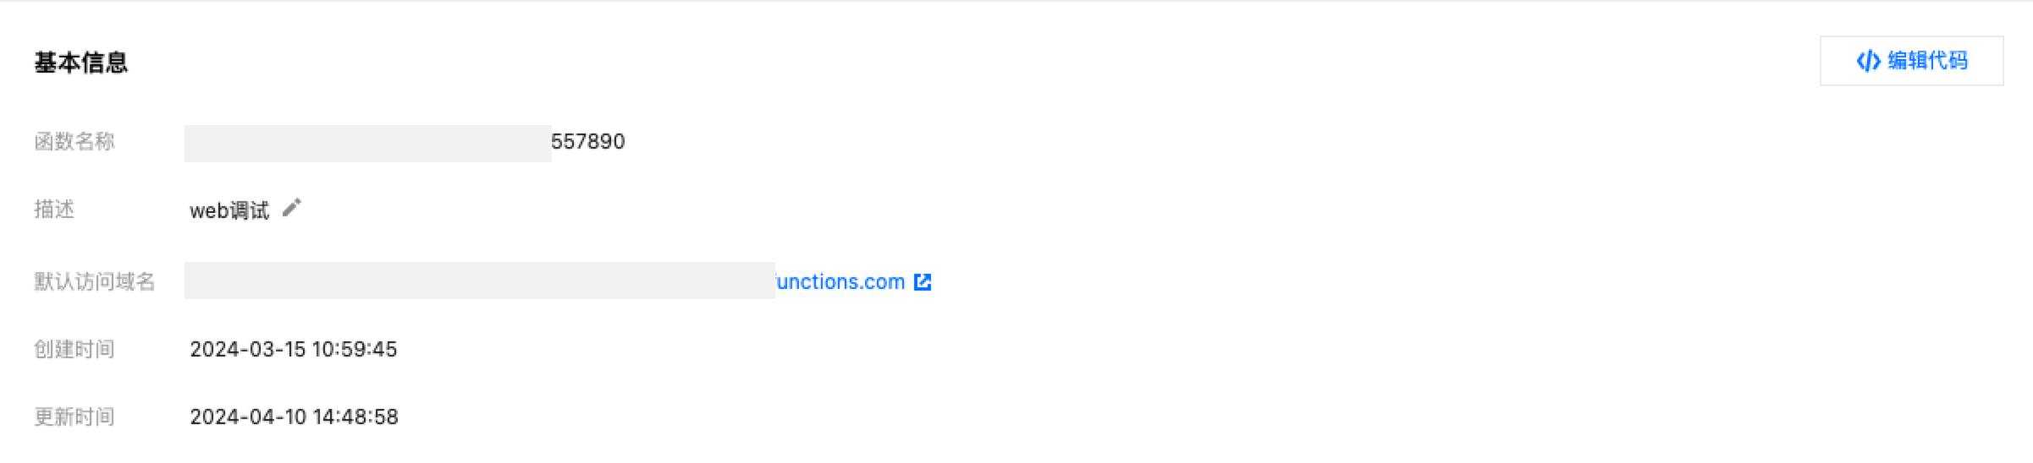Click the web调试 description text
This screenshot has width=2033, height=463.
coord(229,210)
